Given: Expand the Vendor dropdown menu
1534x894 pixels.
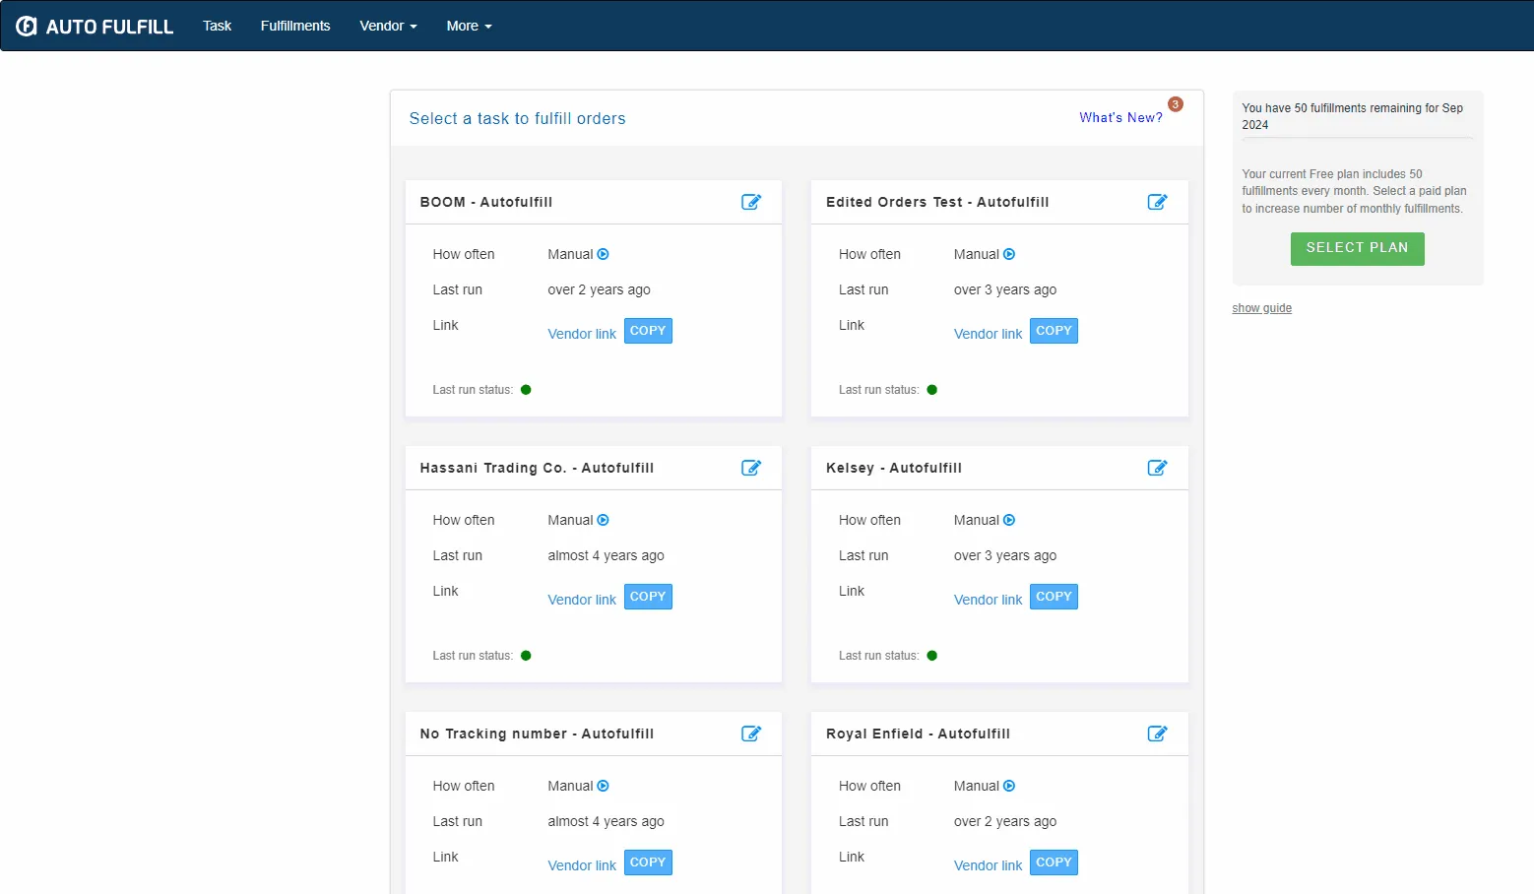Looking at the screenshot, I should click(388, 26).
